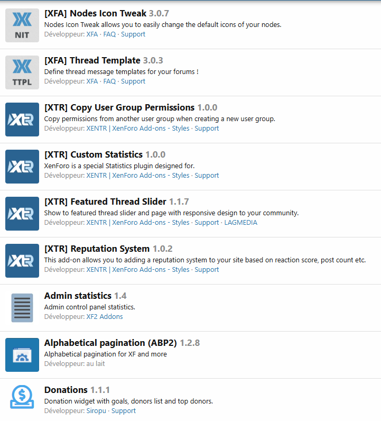The width and height of the screenshot is (381, 421).
Task: Click version number 1.2.8
Action: tap(190, 343)
